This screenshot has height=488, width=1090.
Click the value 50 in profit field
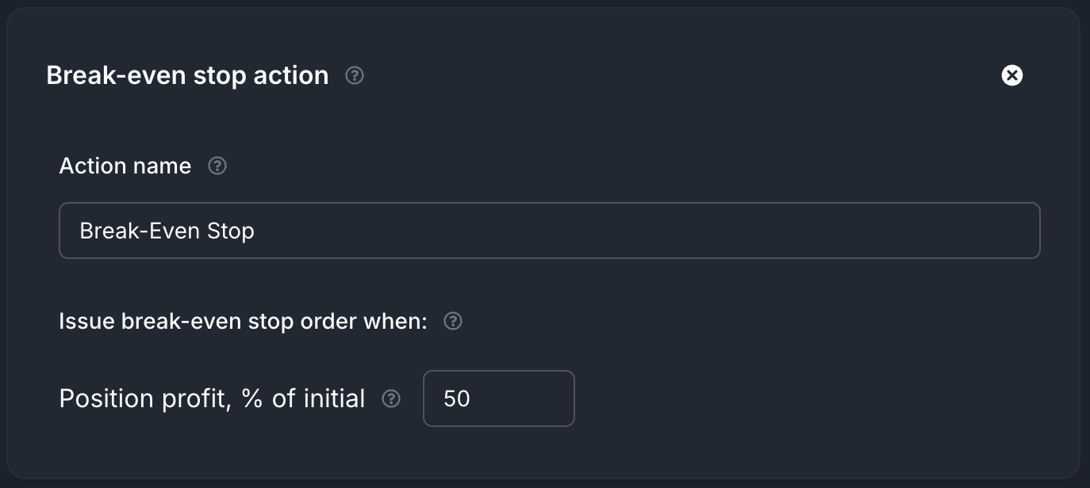457,398
